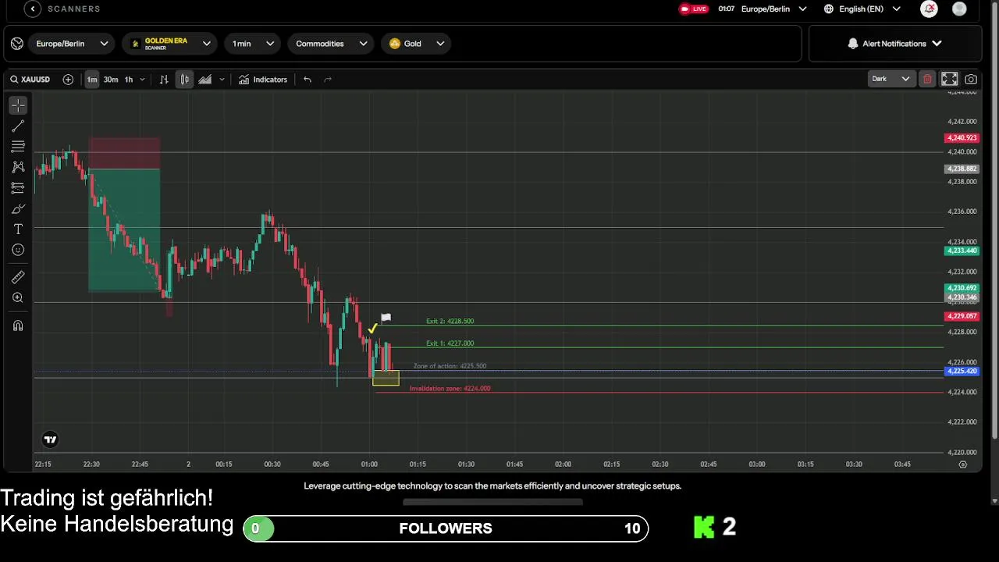Open the XAUUSD symbol search
Viewport: 999px width, 562px height.
(x=30, y=80)
